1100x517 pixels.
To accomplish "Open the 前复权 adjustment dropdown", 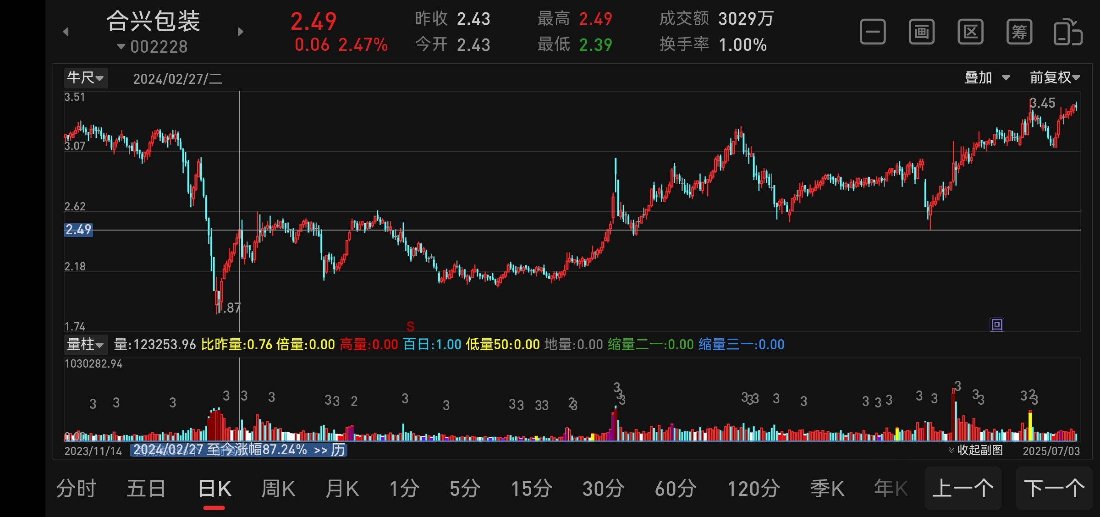I will pyautogui.click(x=1055, y=78).
